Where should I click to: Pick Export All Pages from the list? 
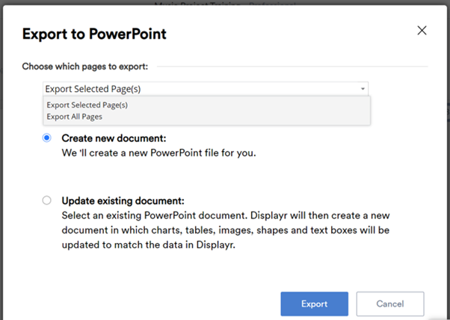click(x=75, y=117)
